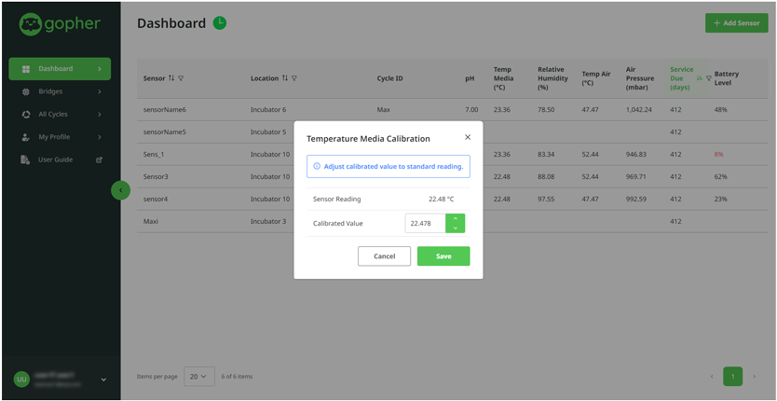Click the green clock icon beside Dashboard title
This screenshot has height=401, width=777.
[x=220, y=22]
